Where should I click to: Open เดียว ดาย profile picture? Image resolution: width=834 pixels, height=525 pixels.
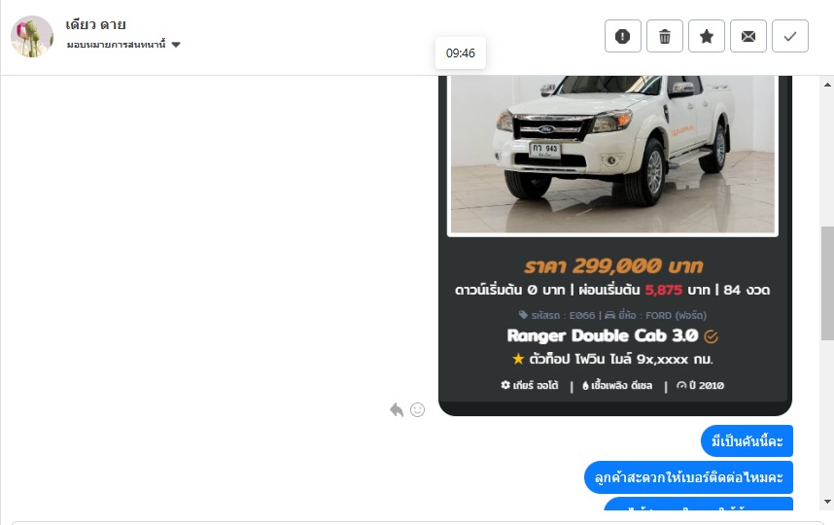(32, 36)
